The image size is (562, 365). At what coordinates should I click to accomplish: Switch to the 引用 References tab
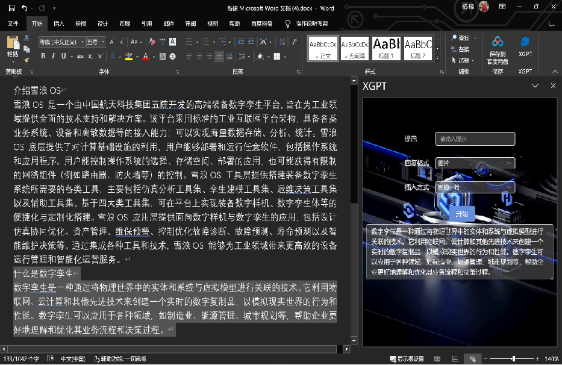[146, 23]
